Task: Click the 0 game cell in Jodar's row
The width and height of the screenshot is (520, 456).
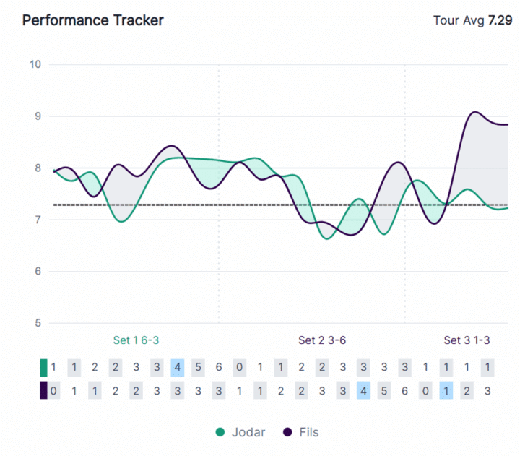Action: click(x=240, y=367)
